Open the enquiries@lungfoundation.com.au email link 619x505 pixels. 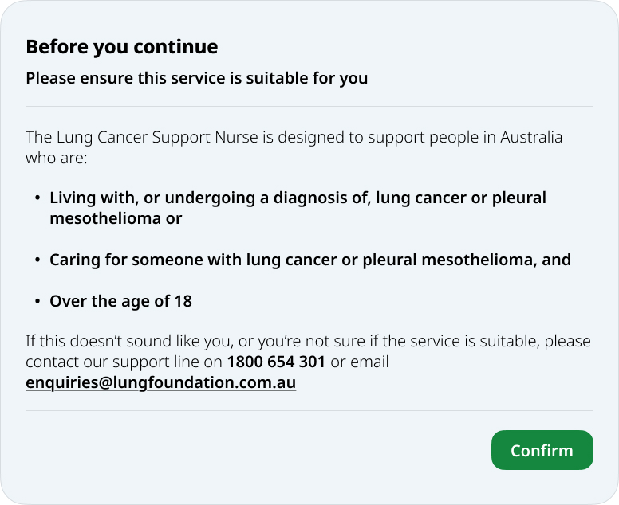coord(160,382)
